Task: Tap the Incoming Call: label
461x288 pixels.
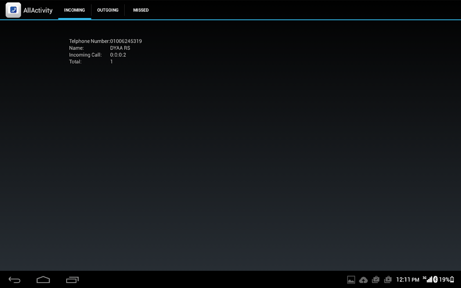Action: [x=85, y=54]
